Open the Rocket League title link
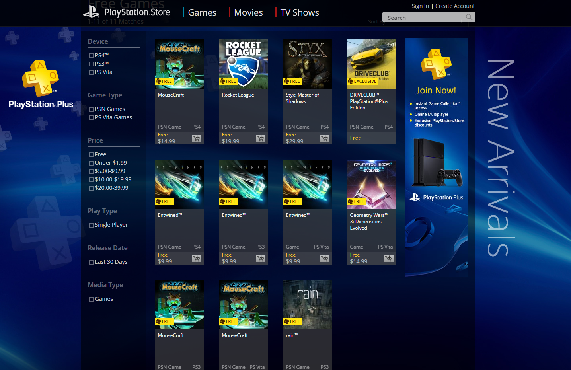 238,95
